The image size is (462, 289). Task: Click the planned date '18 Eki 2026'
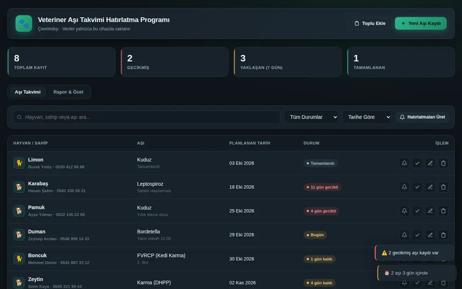242,187
